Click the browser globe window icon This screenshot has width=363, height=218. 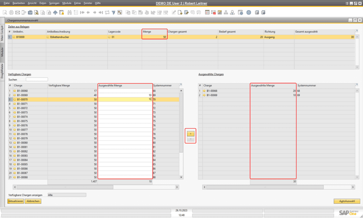[x=241, y=12]
